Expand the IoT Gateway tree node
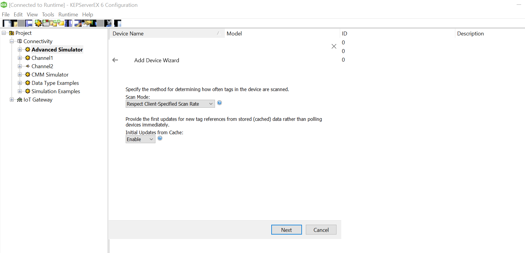 tap(12, 100)
